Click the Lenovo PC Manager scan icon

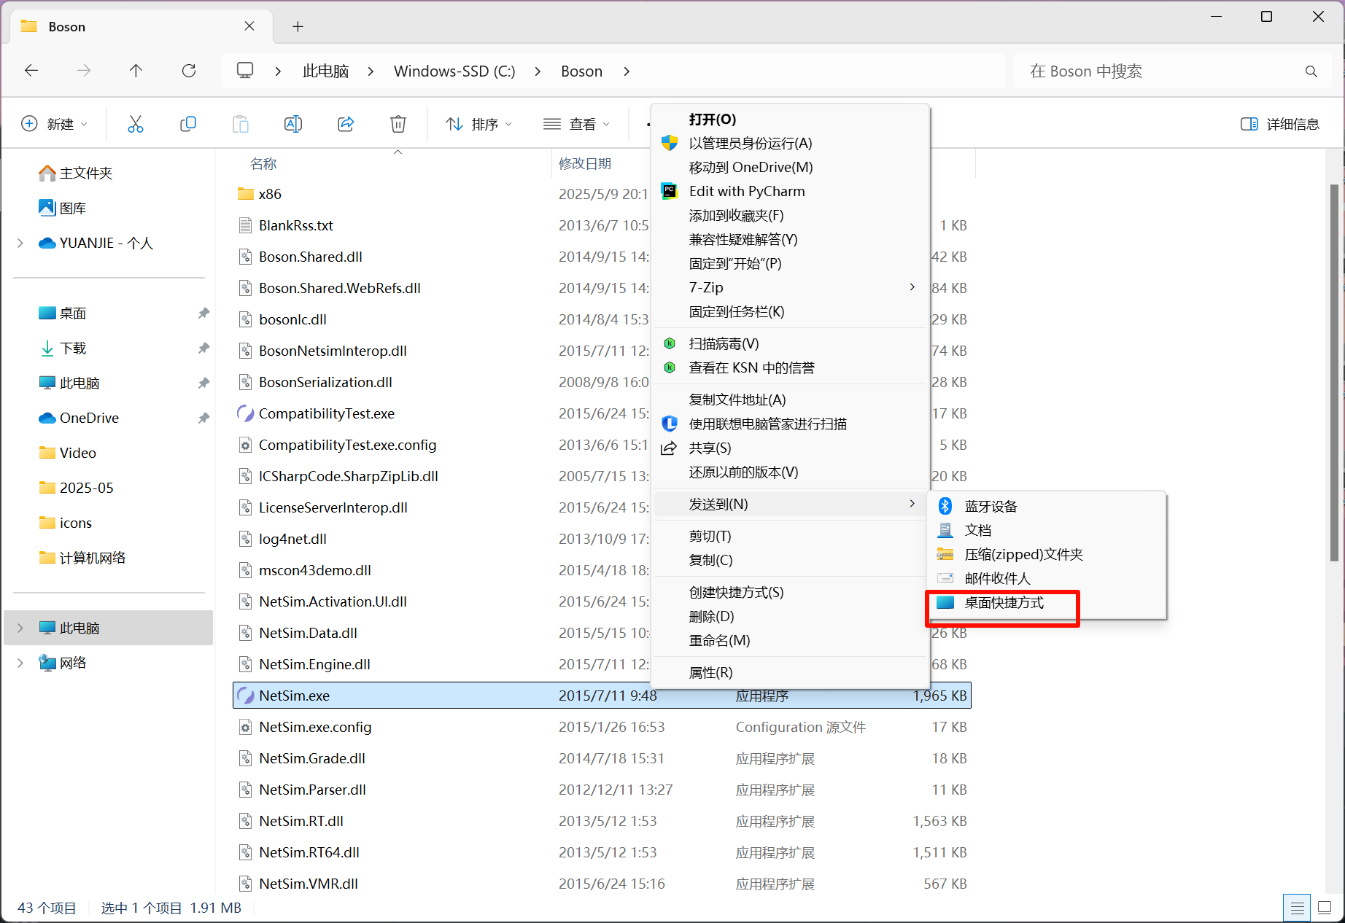point(669,424)
